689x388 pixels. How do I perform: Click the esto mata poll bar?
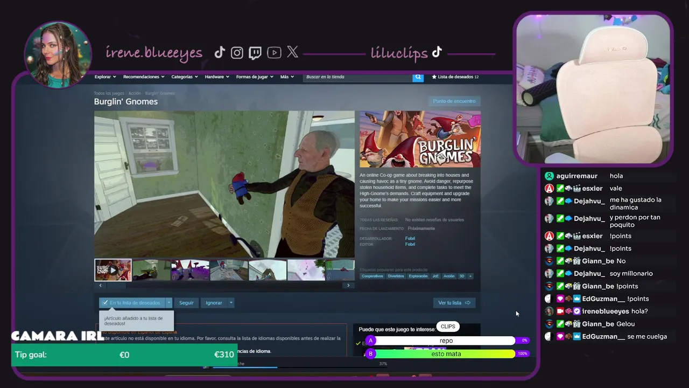(446, 354)
